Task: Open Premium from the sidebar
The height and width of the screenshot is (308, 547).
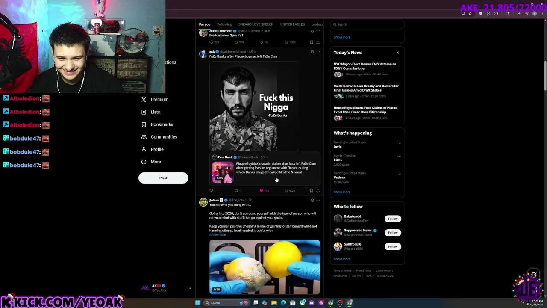Action: 155,99
